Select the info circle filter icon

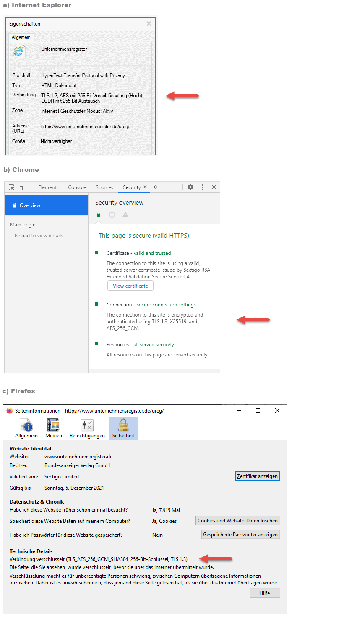click(112, 215)
